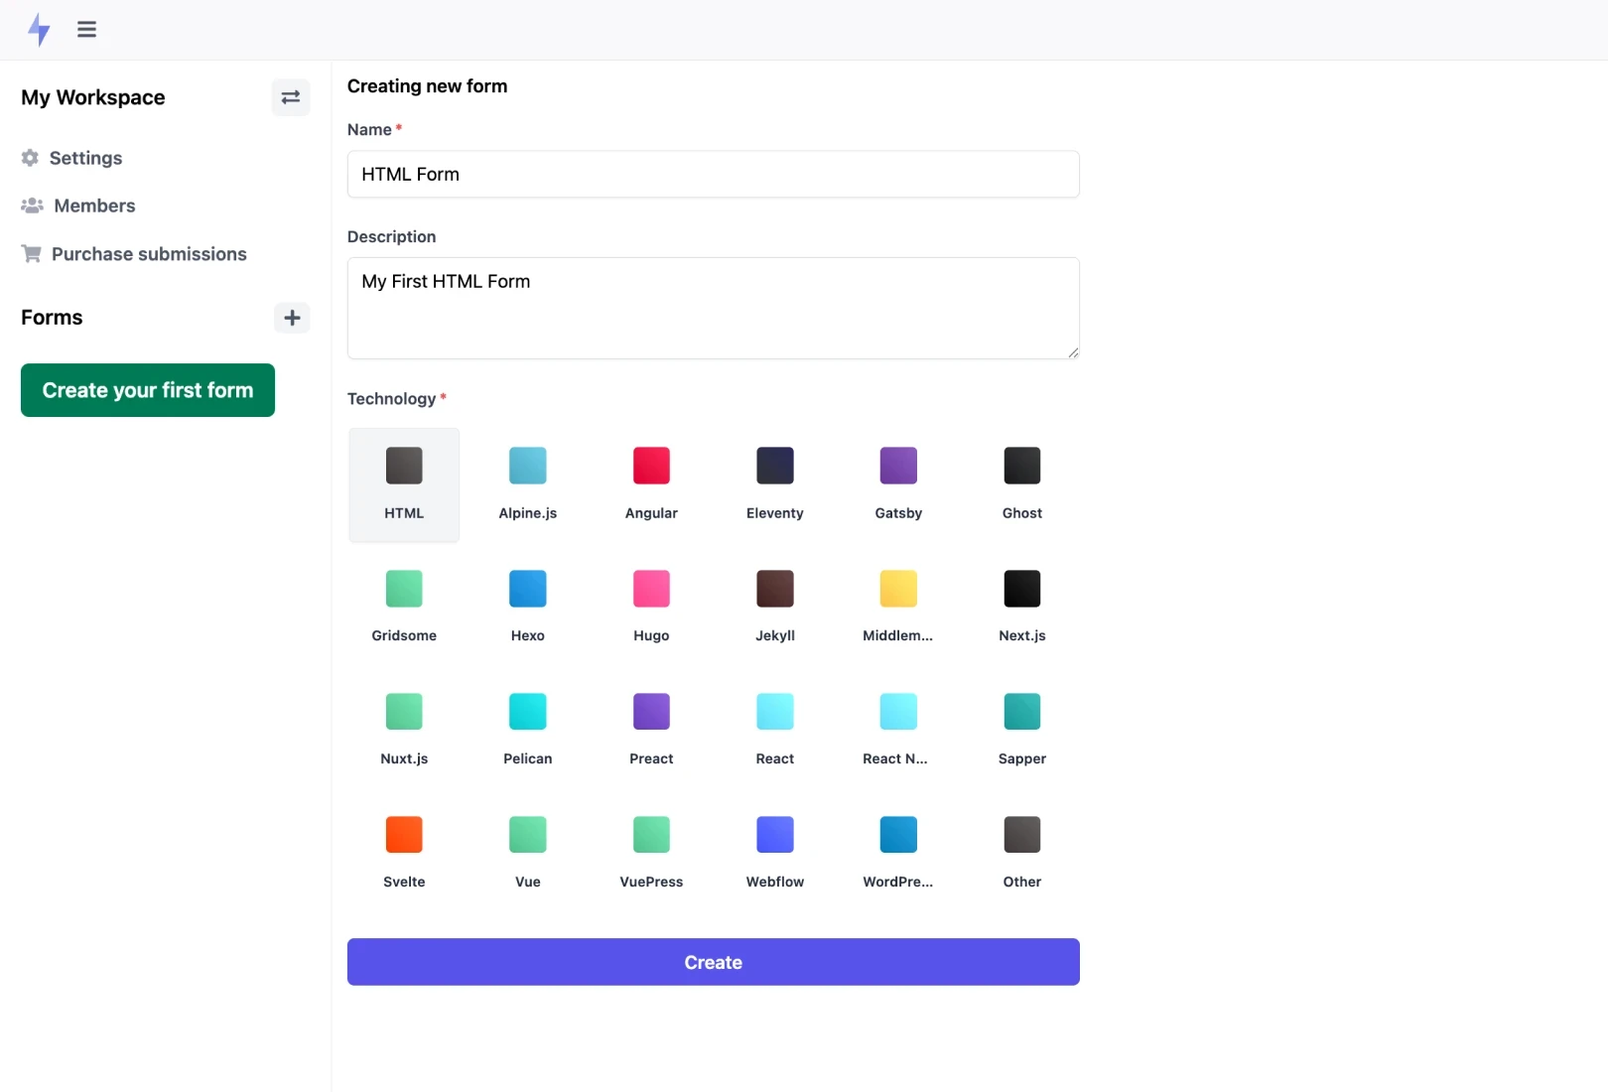Select Hugo technology
The height and width of the screenshot is (1092, 1608).
coord(651,608)
